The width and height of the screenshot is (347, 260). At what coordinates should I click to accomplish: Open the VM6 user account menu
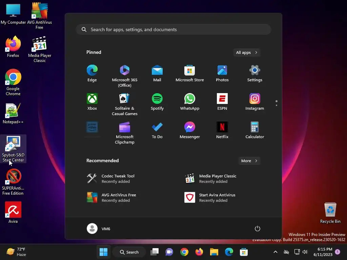pos(99,229)
